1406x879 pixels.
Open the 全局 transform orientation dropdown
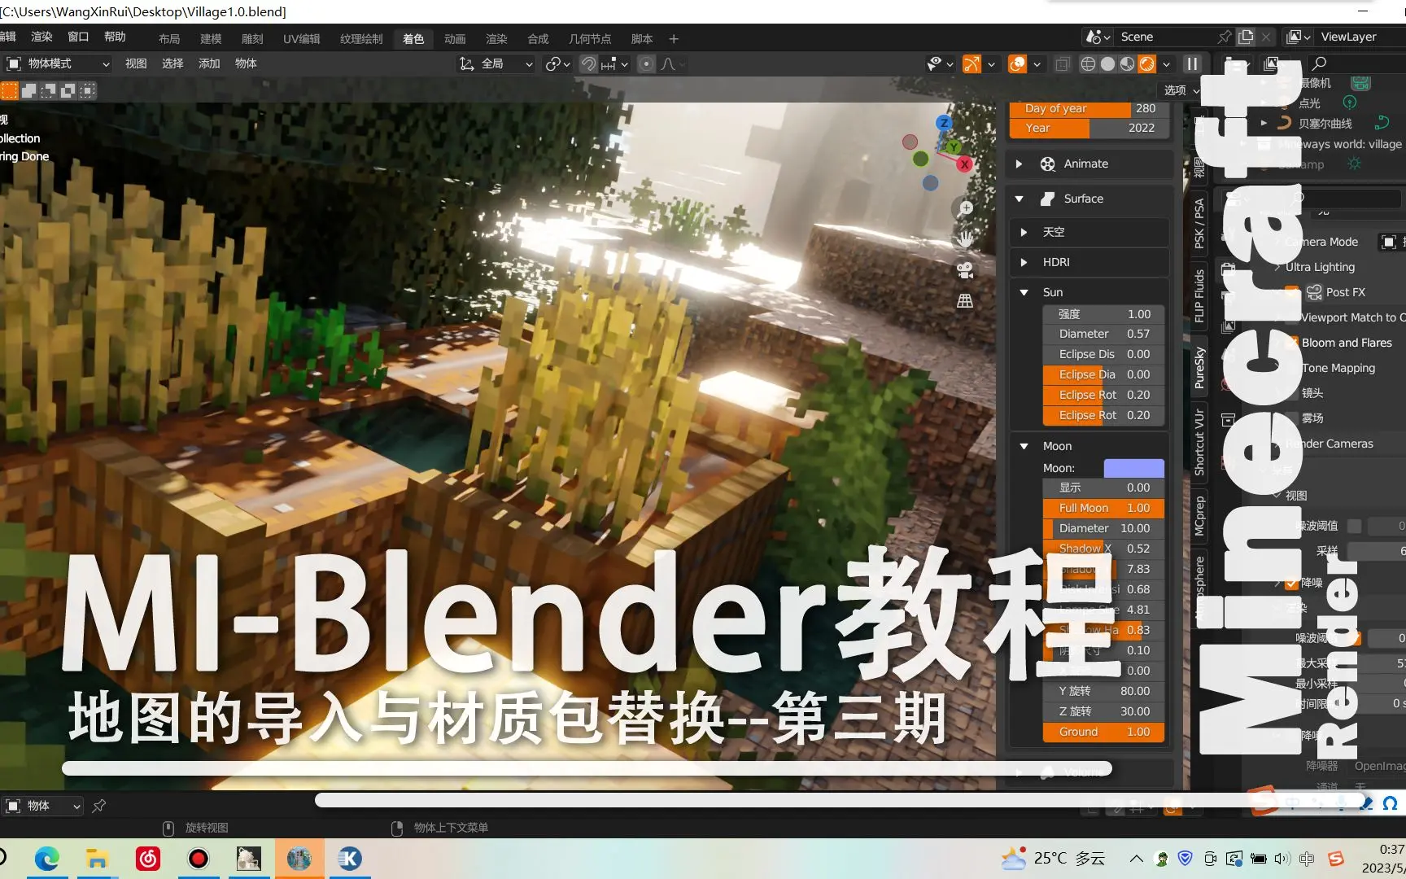pyautogui.click(x=496, y=63)
